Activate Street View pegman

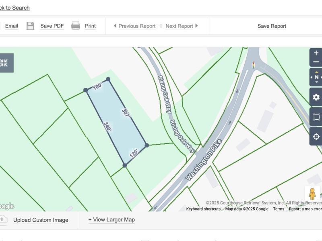312,194
